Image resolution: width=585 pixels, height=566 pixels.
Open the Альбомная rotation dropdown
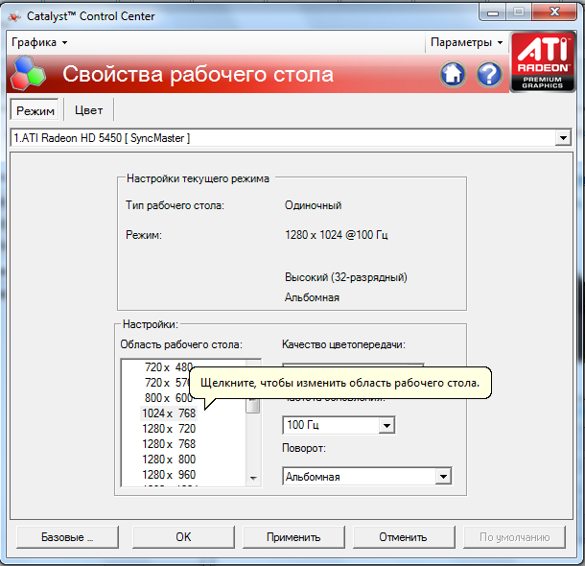pos(444,477)
